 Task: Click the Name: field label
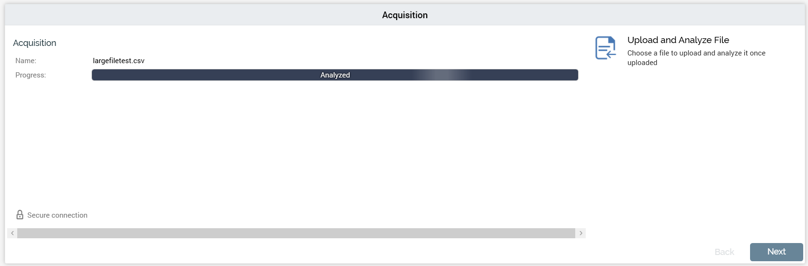(x=26, y=61)
